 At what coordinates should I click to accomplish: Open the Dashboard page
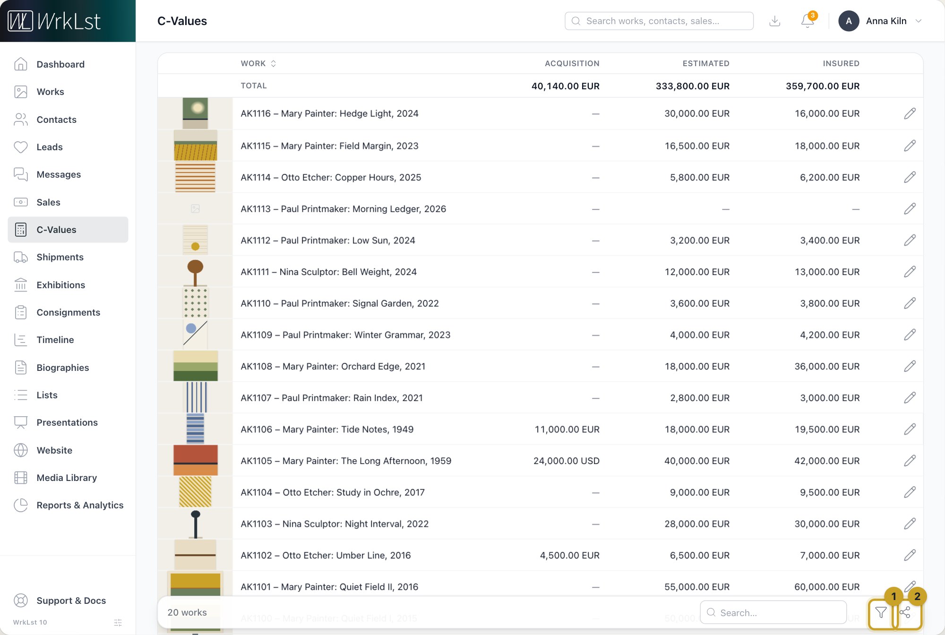point(68,64)
